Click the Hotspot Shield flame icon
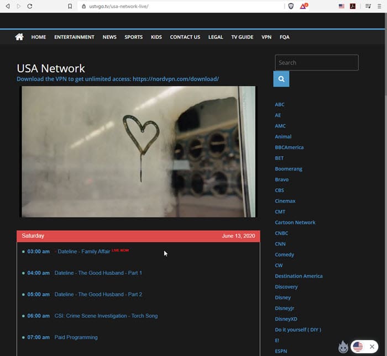 click(x=343, y=347)
